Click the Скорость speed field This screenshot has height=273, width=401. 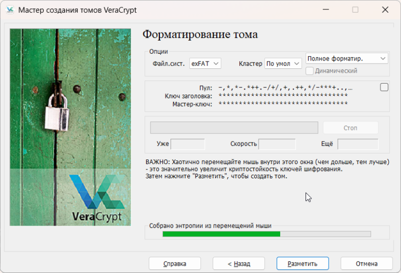pyautogui.click(x=277, y=144)
